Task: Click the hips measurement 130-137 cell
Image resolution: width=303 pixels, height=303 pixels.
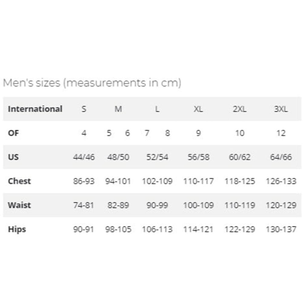Action: coord(281,229)
